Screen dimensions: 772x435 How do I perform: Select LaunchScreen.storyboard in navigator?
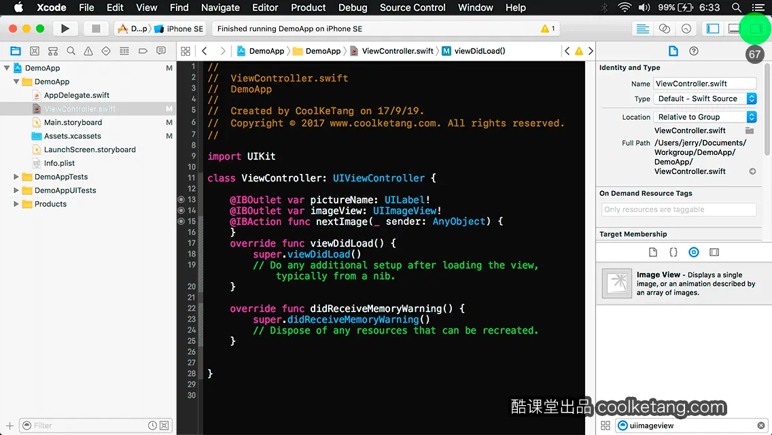90,150
